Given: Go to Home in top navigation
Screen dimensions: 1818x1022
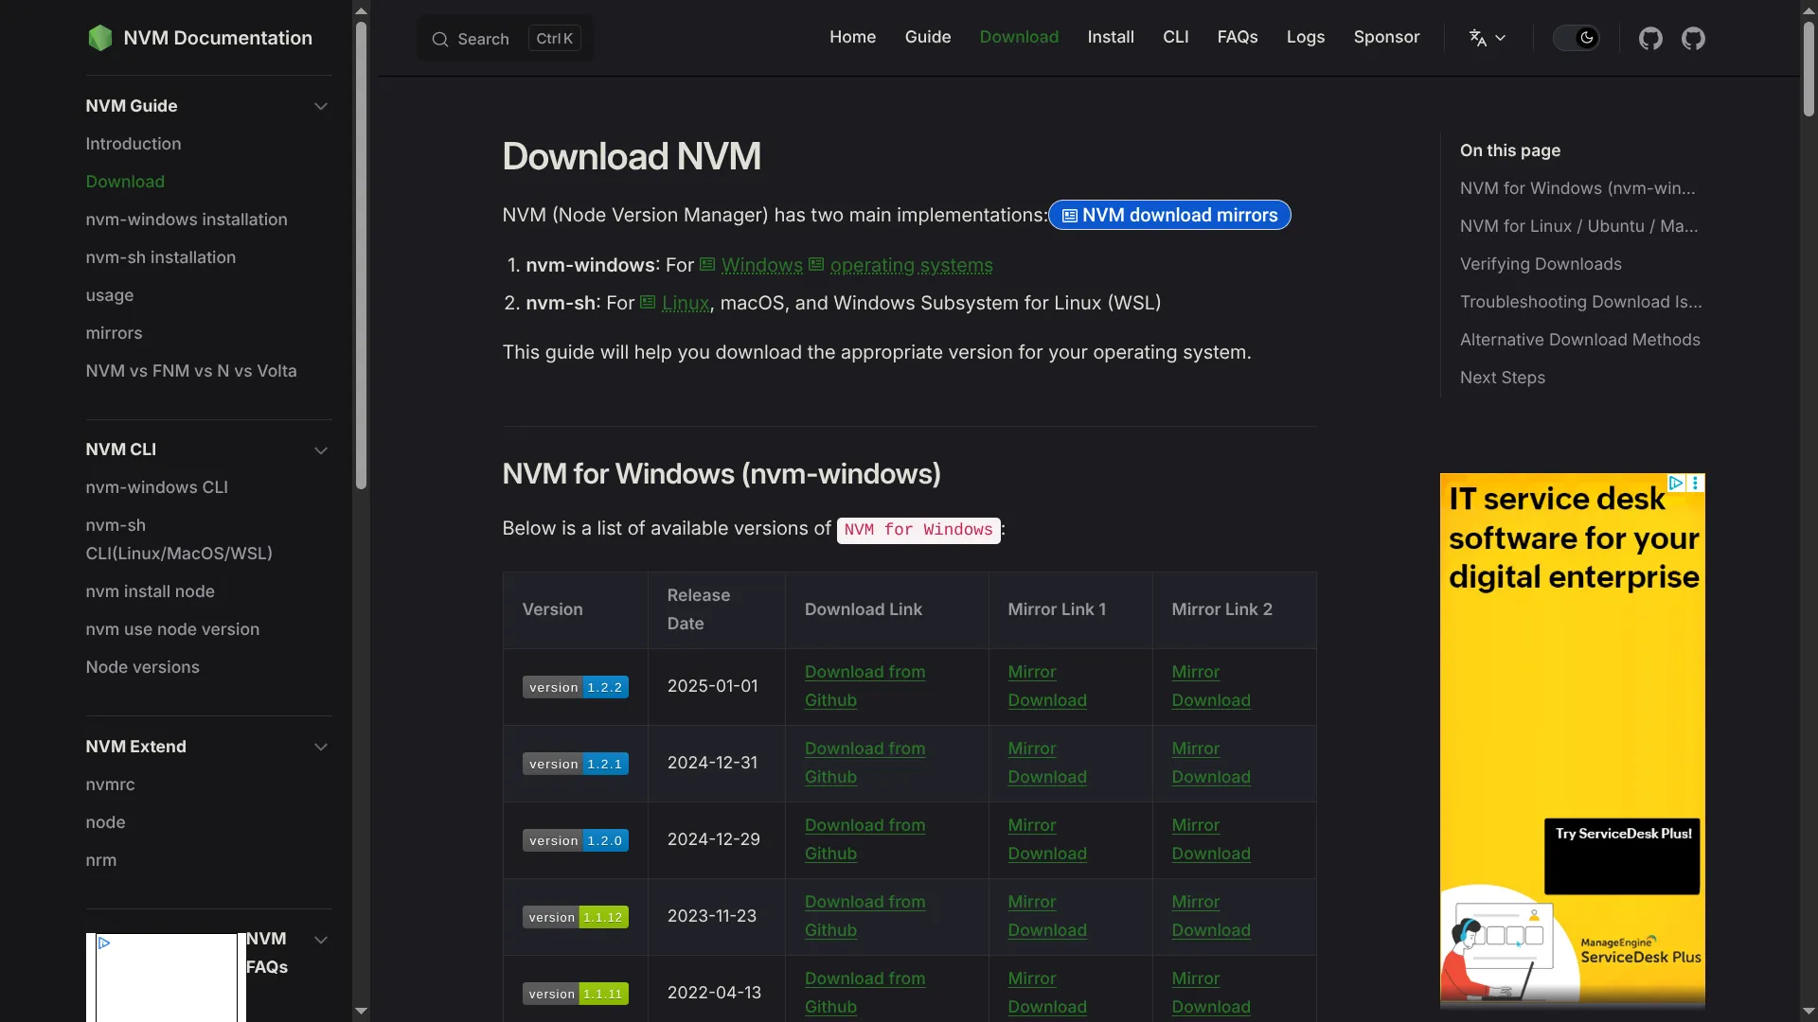Looking at the screenshot, I should point(852,37).
